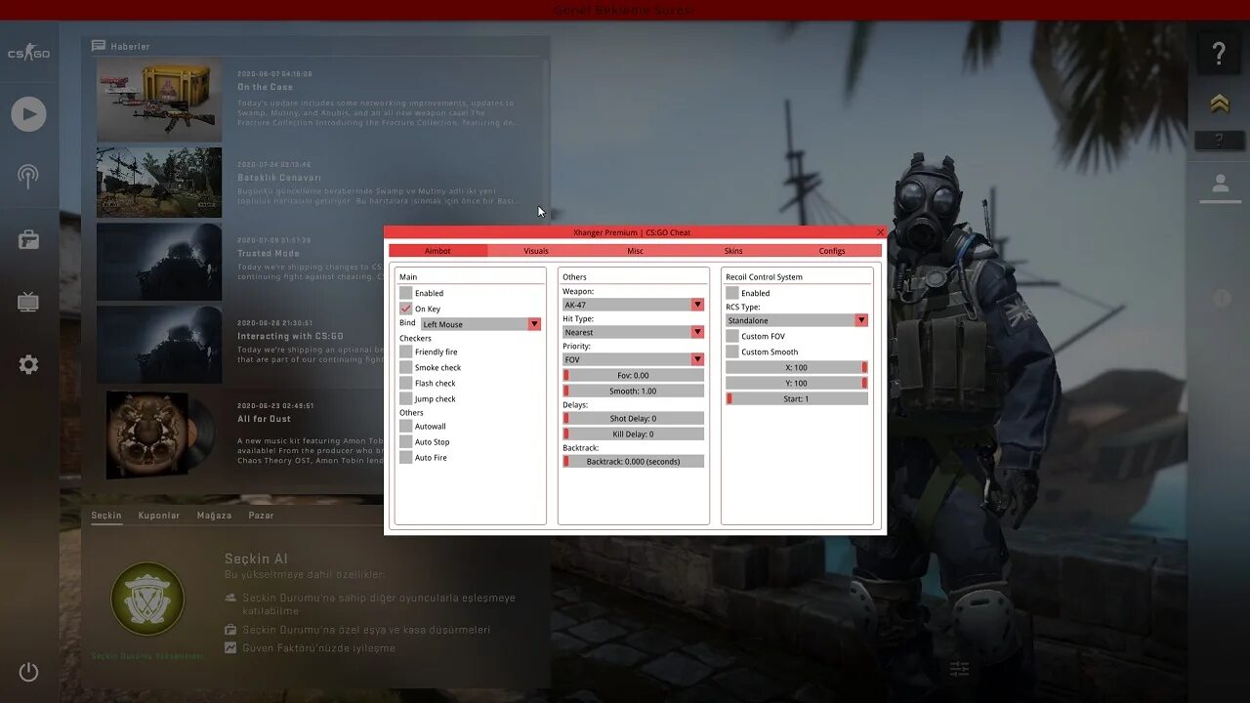The width and height of the screenshot is (1250, 703).
Task: Click the X: 100 slider
Action: click(x=797, y=367)
